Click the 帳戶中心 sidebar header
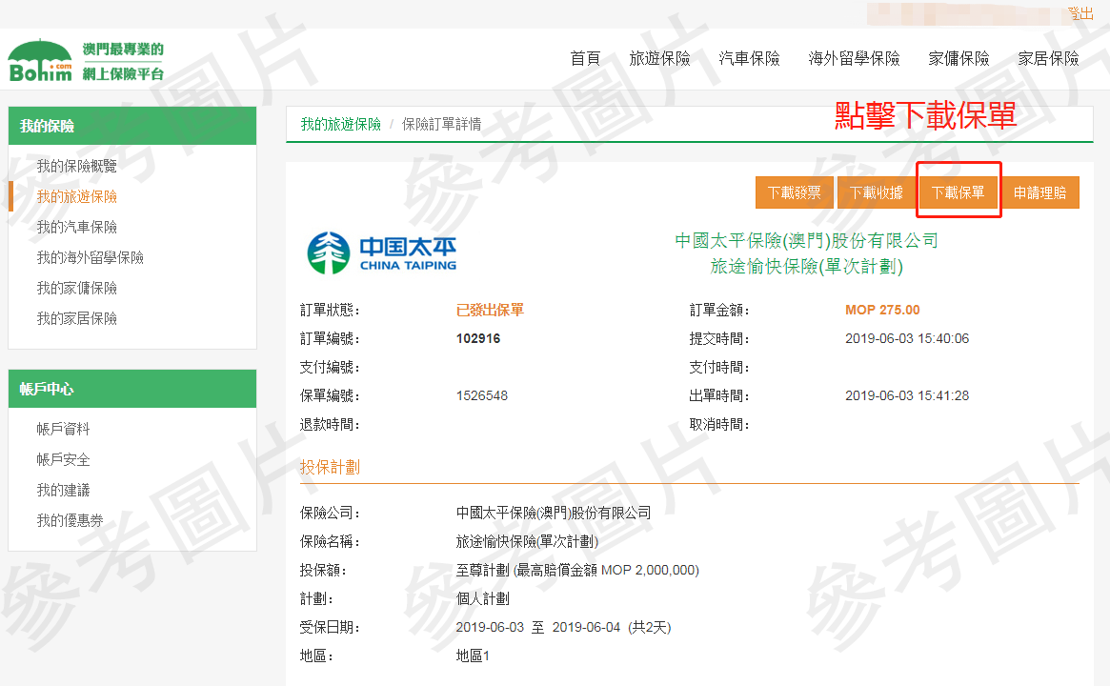This screenshot has height=686, width=1110. click(x=132, y=389)
